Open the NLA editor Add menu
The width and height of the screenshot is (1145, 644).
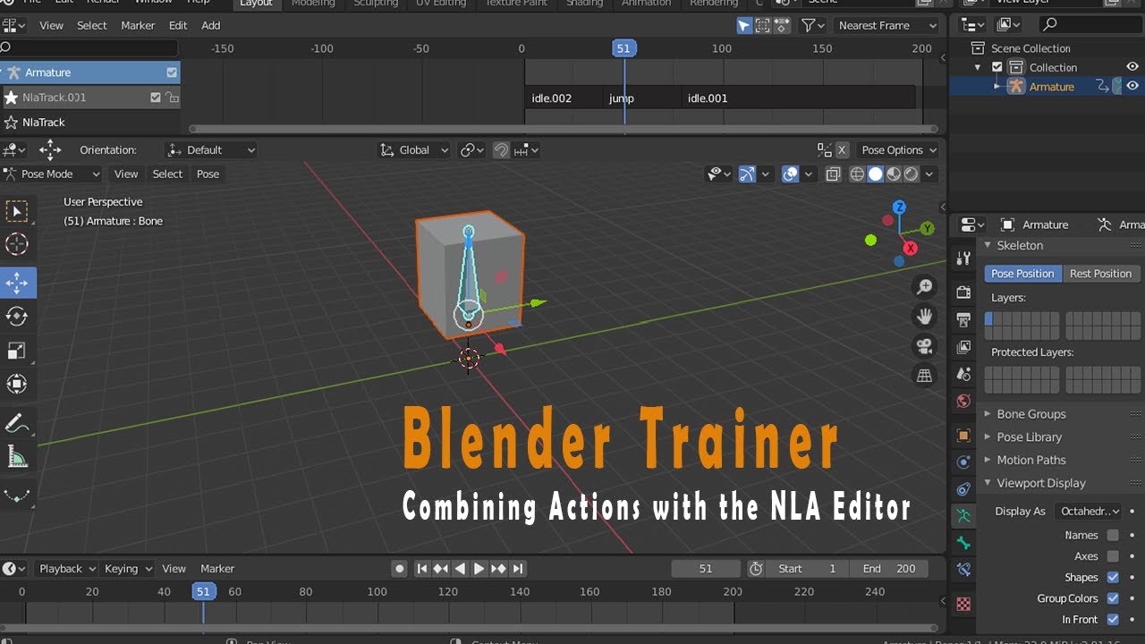point(211,26)
